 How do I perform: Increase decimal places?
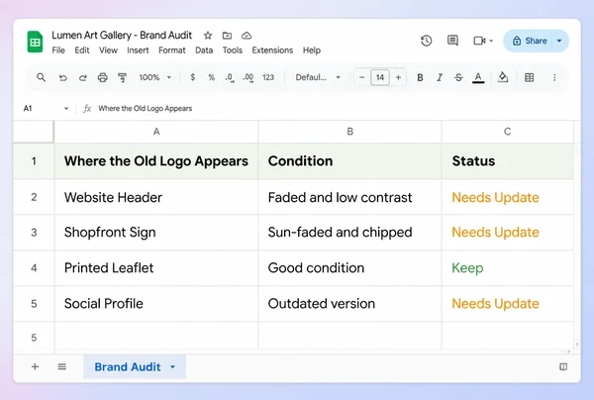tap(248, 77)
